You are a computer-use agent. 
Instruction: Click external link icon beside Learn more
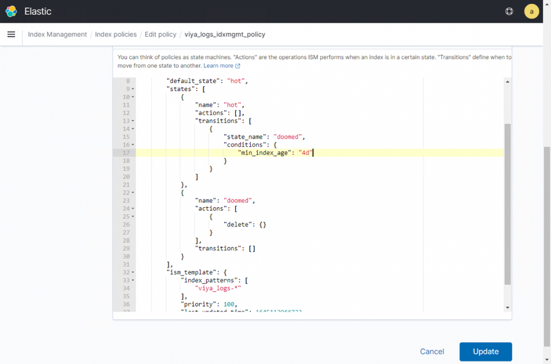pos(238,66)
